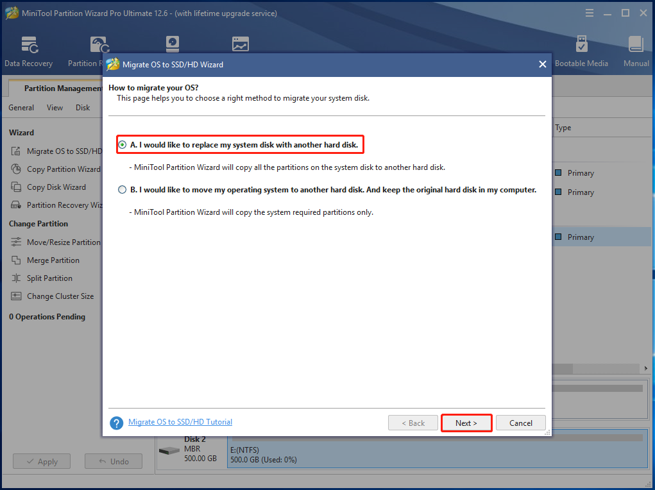This screenshot has width=655, height=490.
Task: Open the View menu
Action: click(x=55, y=107)
